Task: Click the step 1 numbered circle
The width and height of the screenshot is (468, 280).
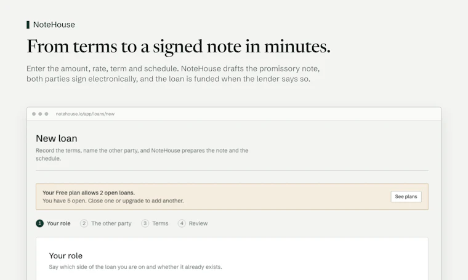Action: coord(39,223)
